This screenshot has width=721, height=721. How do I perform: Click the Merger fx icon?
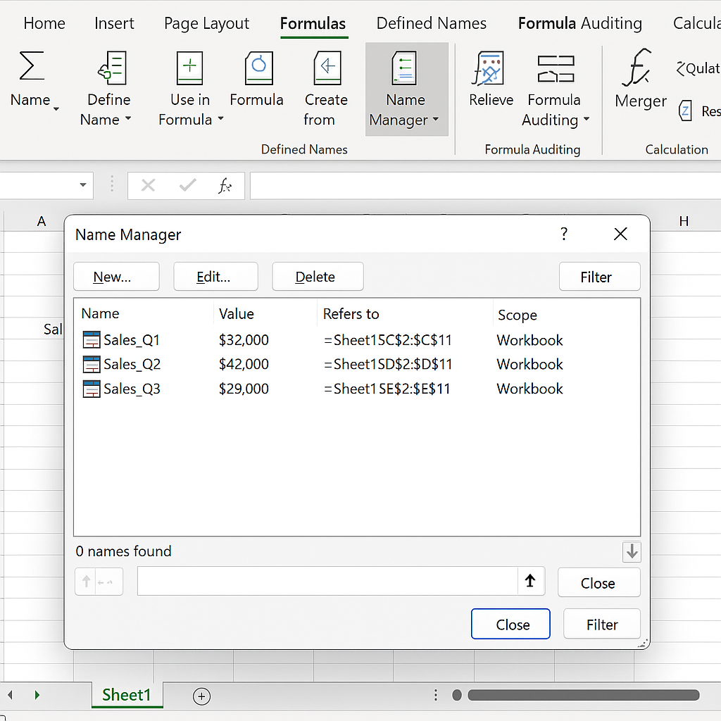coord(637,68)
